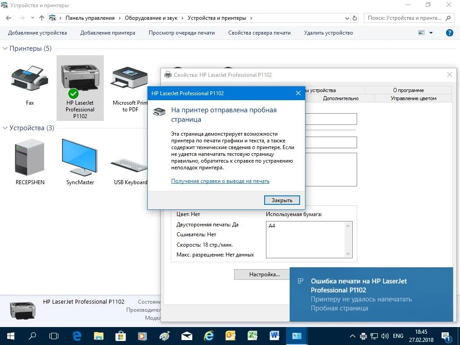Screen dimensions: 460x345
Task: Open File Explorer from the taskbar
Action: [x=98, y=336]
